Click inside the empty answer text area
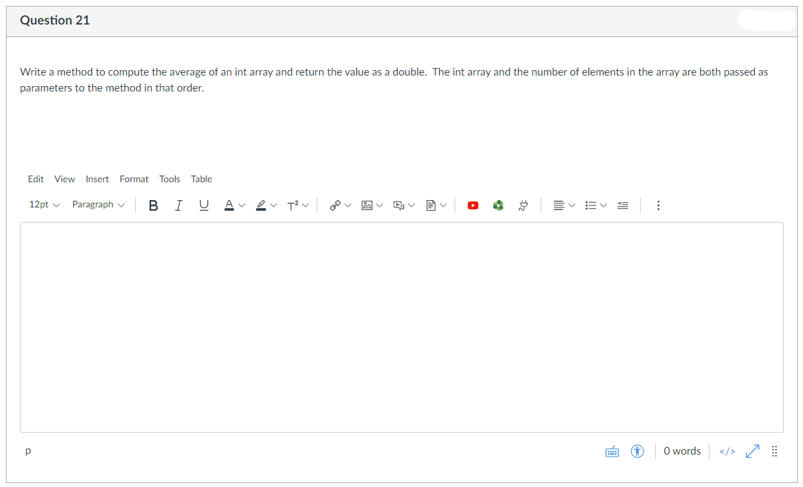803x487 pixels. 401,325
